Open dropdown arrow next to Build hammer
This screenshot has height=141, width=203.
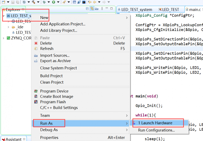38,2
